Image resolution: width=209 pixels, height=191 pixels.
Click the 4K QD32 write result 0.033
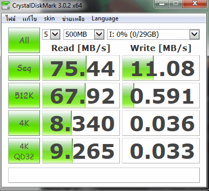[x=161, y=151]
